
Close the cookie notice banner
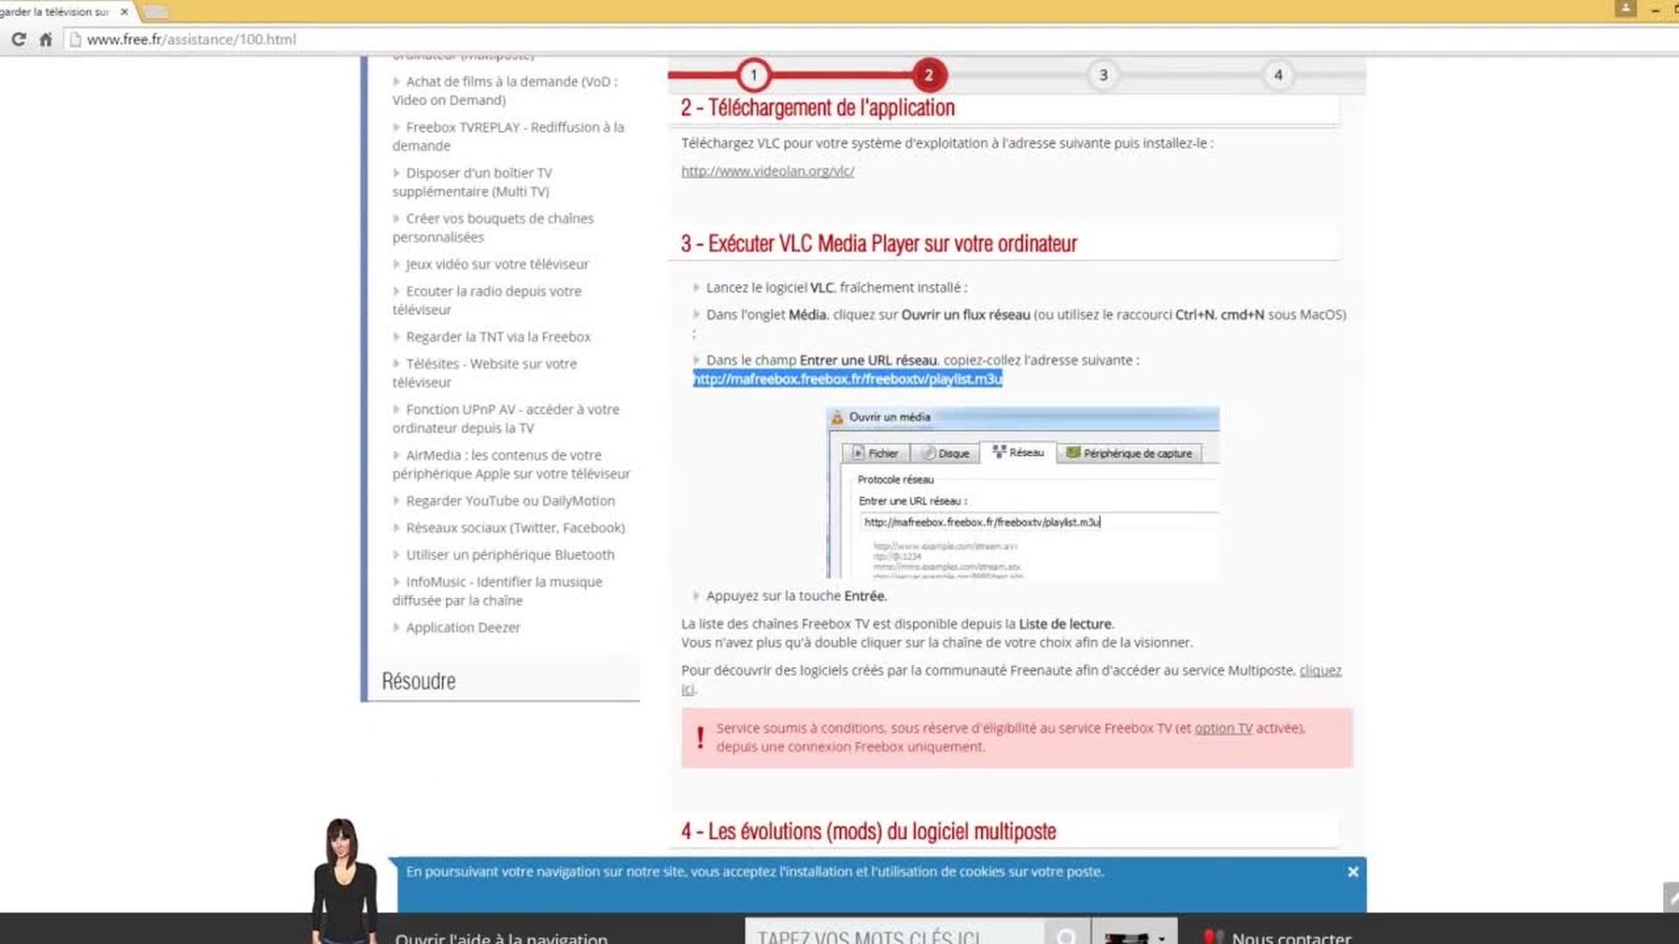coord(1353,871)
